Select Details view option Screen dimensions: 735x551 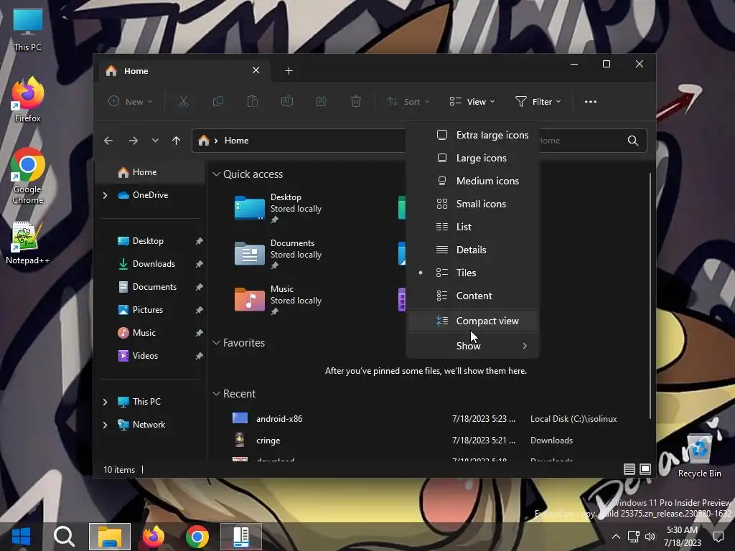[x=472, y=250]
